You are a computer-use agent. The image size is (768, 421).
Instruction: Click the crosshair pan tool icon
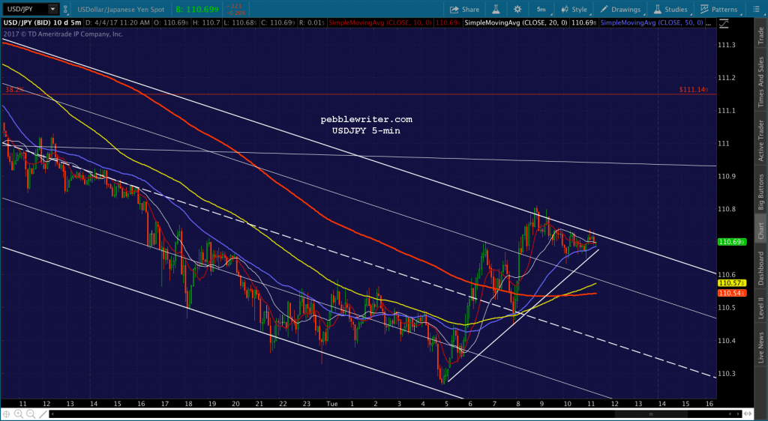pos(7,414)
